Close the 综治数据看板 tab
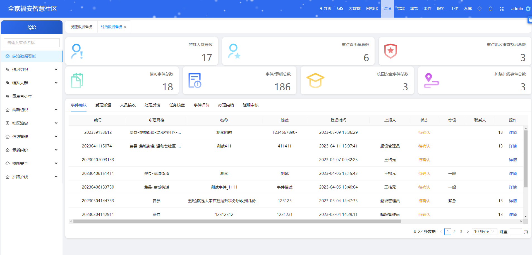The width and height of the screenshot is (532, 255). [125, 27]
